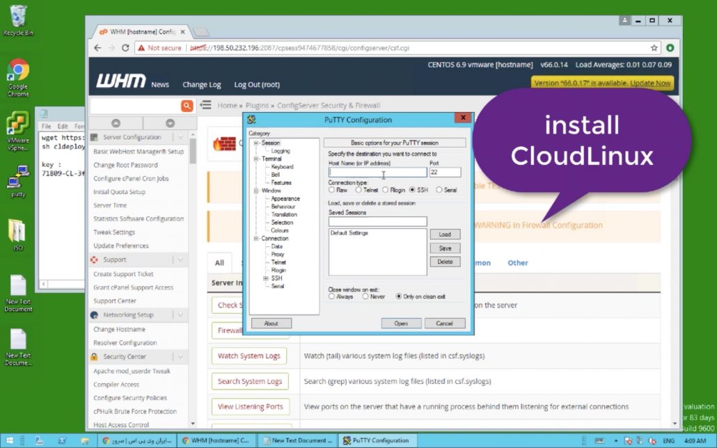The image size is (717, 448).
Task: Choose the Raw connection type radio button
Action: 332,189
